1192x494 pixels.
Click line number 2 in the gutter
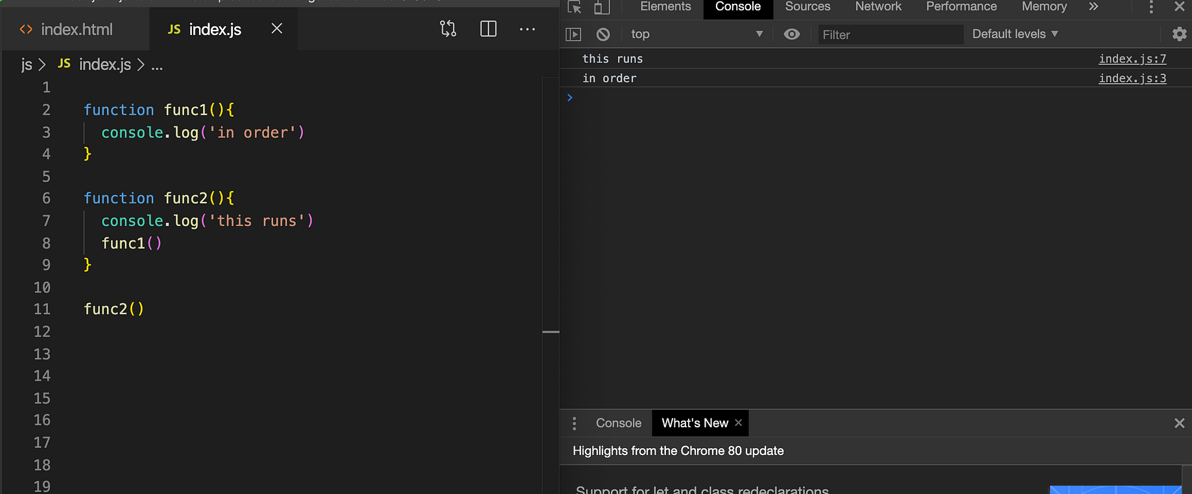click(46, 110)
